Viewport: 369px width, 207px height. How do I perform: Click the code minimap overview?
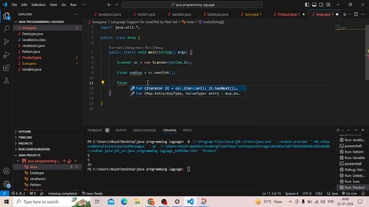point(350,28)
